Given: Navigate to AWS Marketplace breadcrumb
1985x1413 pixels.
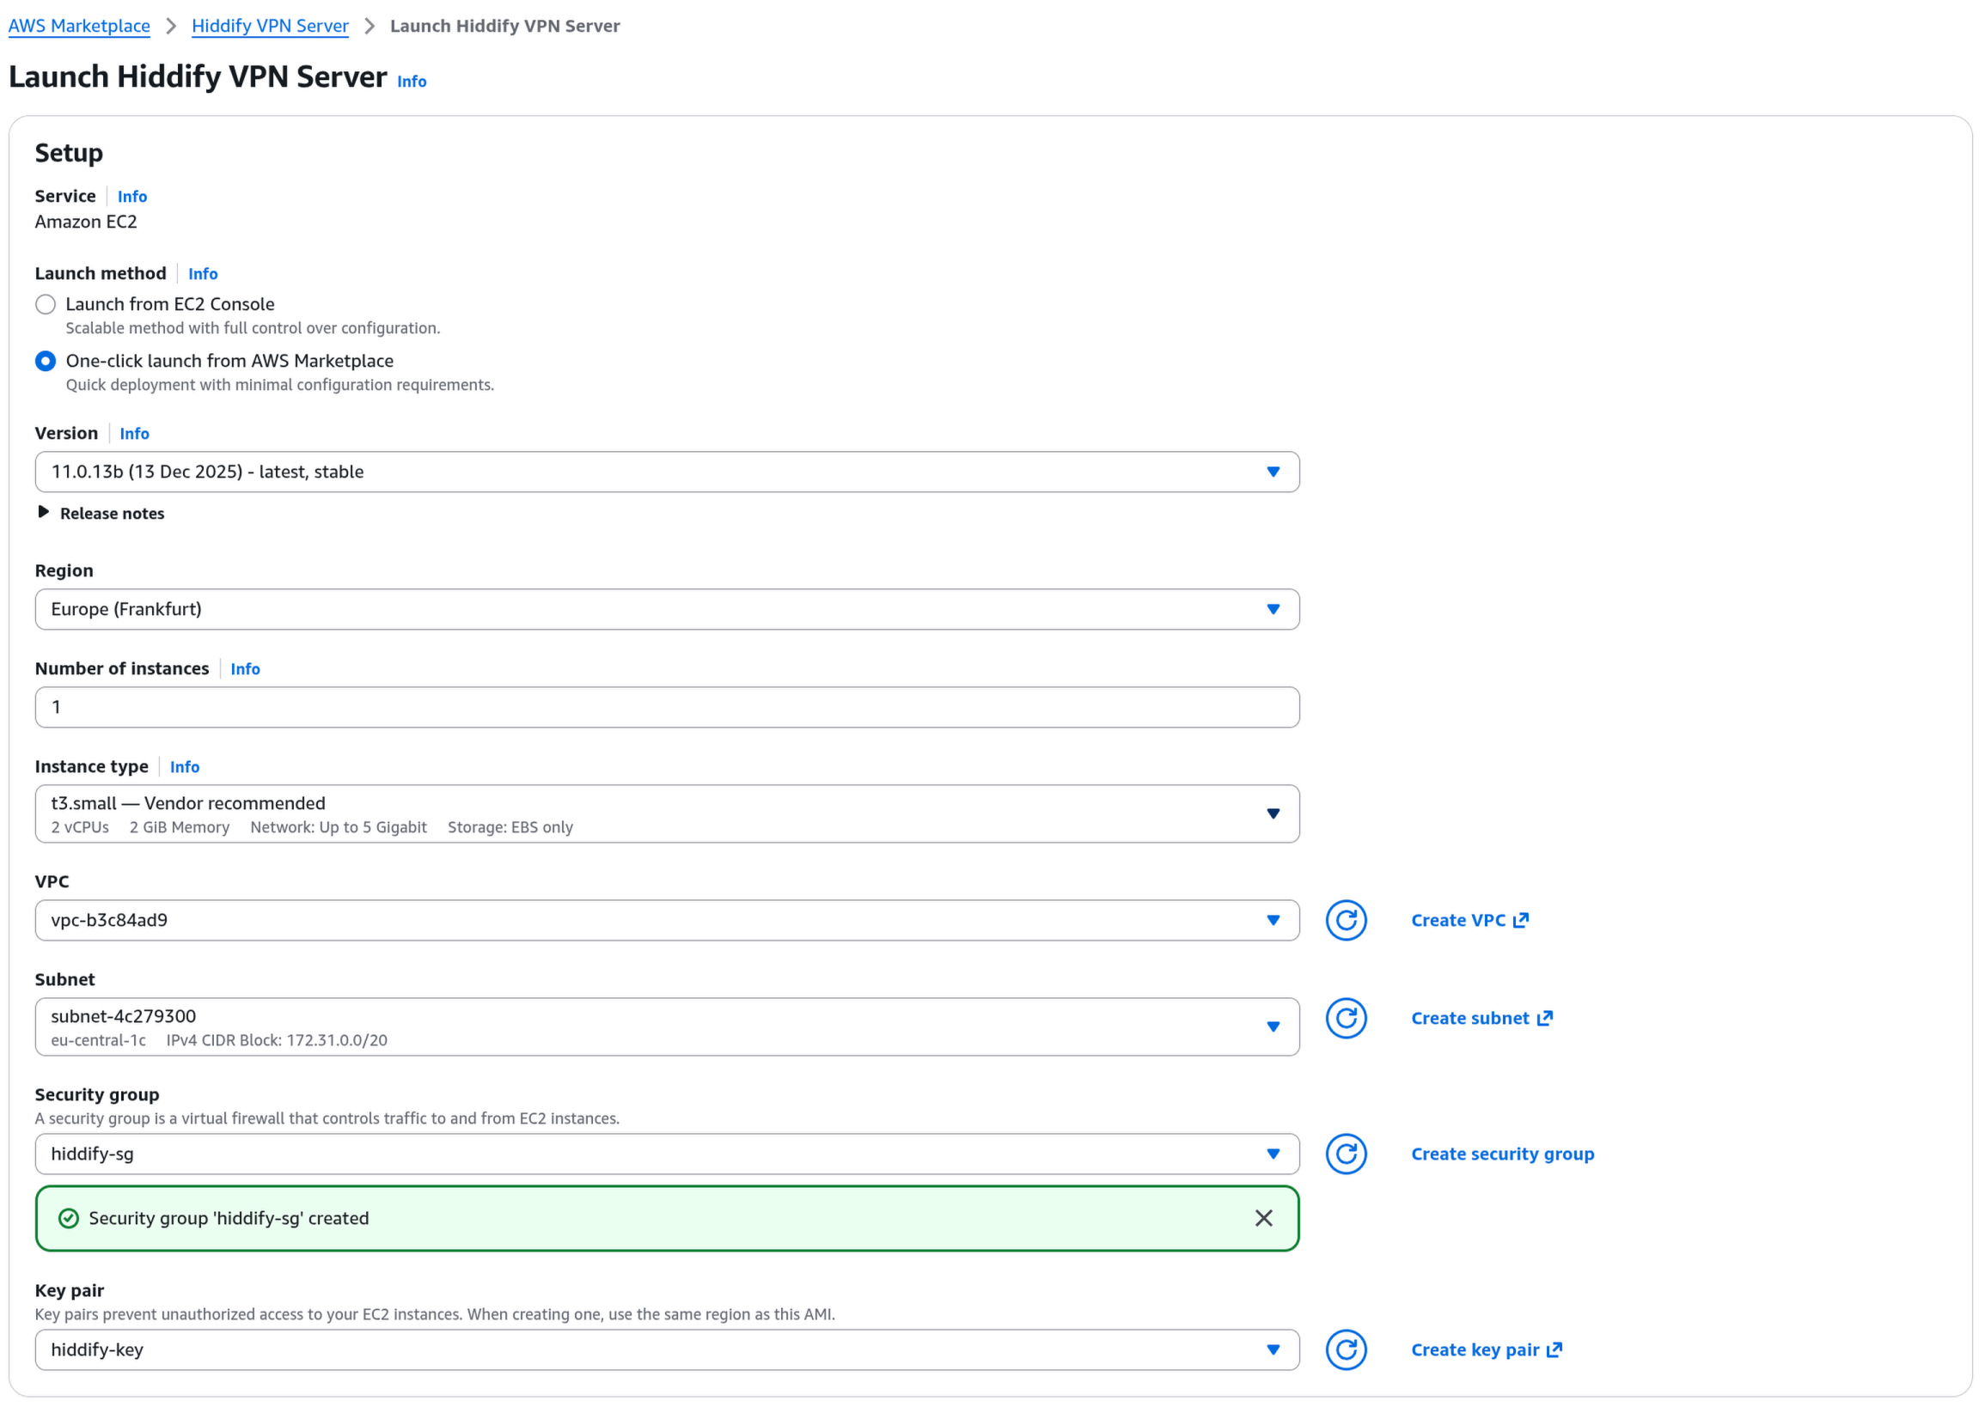Looking at the screenshot, I should pyautogui.click(x=79, y=25).
